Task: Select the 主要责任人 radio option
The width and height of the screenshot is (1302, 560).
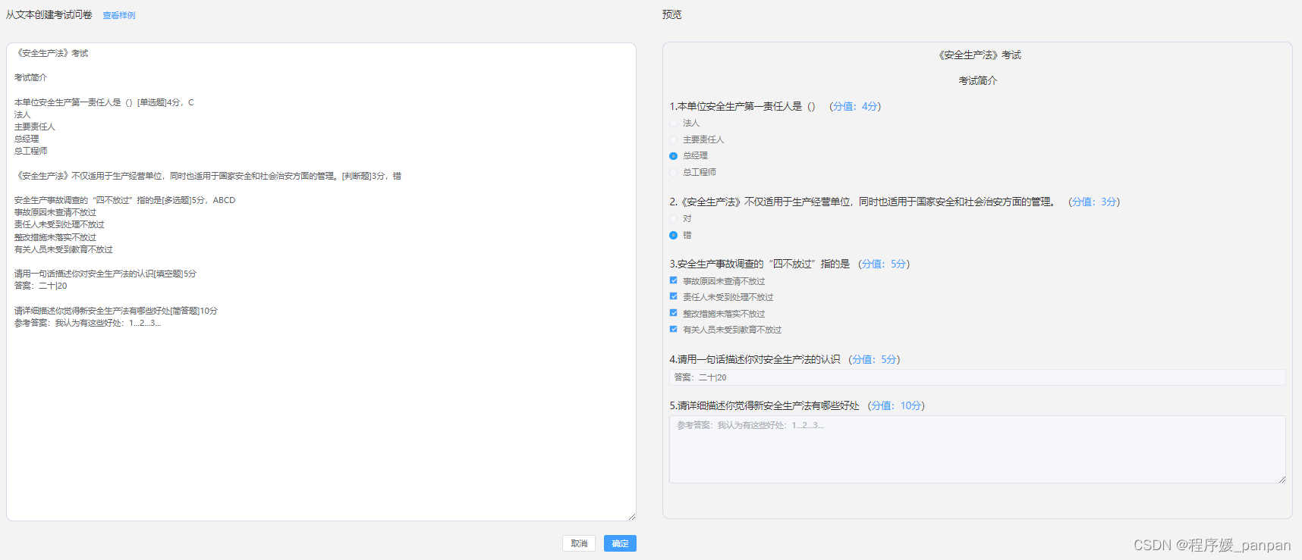Action: coord(673,139)
